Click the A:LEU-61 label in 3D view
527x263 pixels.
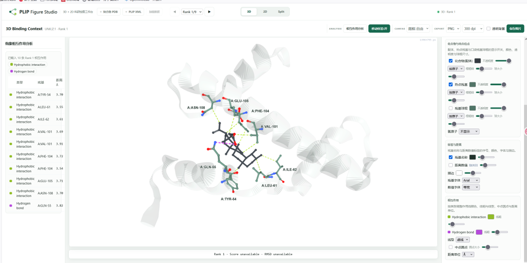click(x=269, y=186)
